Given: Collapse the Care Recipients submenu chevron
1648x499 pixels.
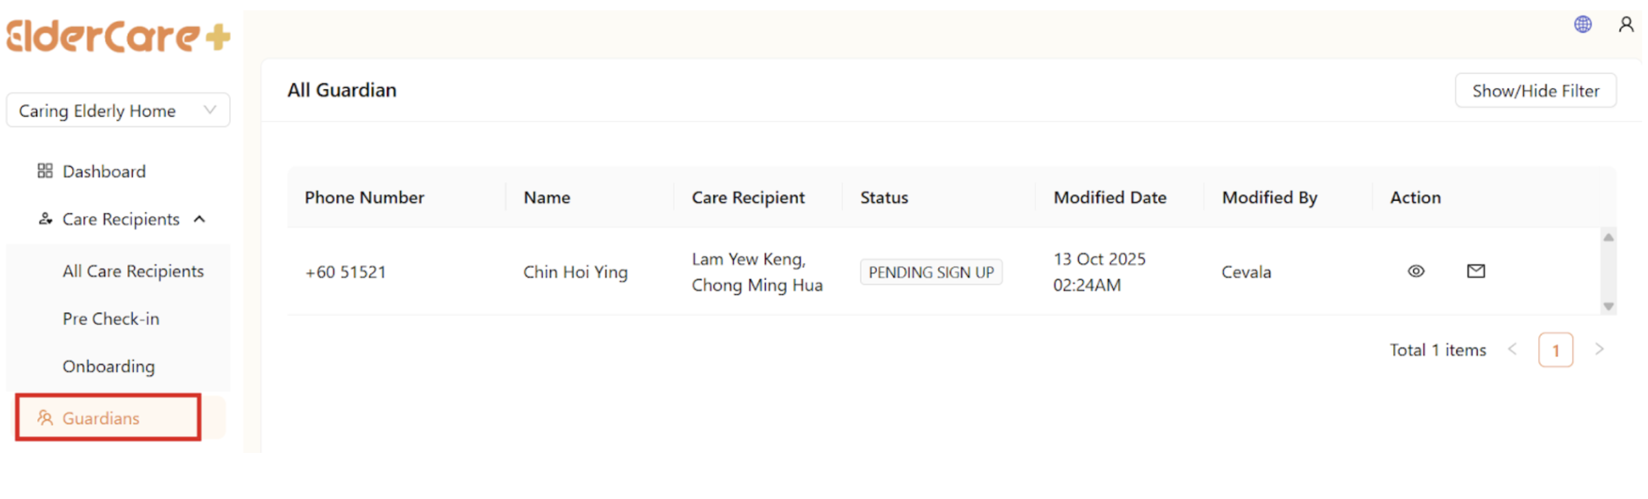Looking at the screenshot, I should 200,219.
